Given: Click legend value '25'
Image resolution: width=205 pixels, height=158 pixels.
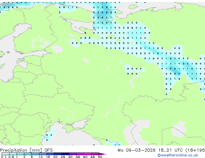Looking at the screenshot, I should coord(63,157).
